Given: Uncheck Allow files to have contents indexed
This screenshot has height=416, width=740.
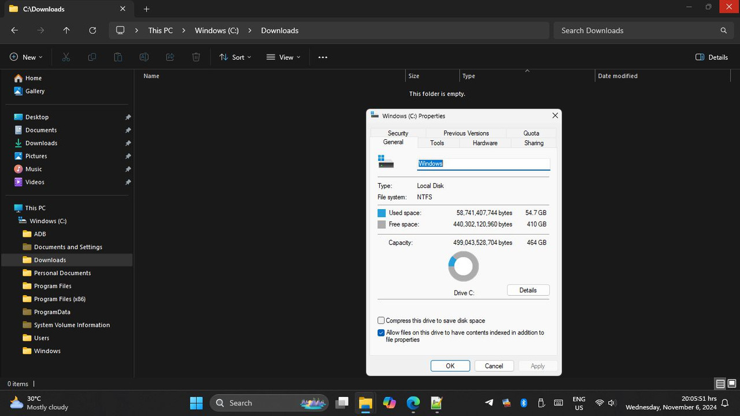Looking at the screenshot, I should 381,333.
